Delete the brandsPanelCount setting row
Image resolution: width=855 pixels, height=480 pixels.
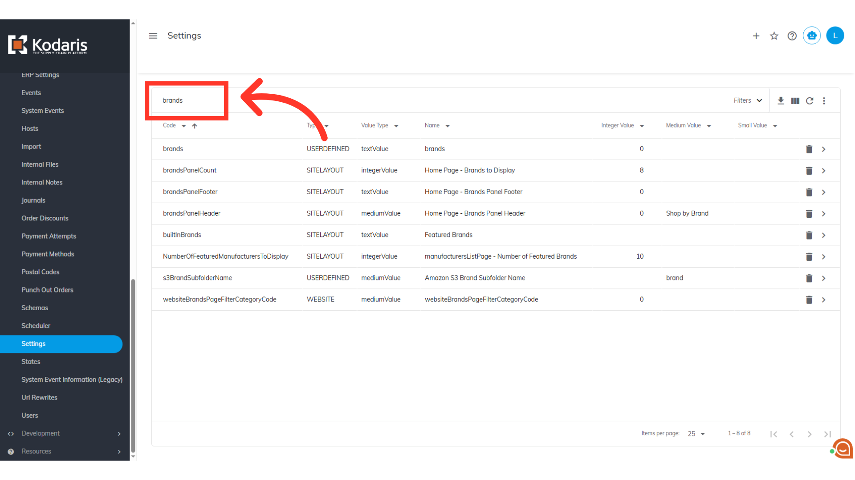[x=809, y=171]
